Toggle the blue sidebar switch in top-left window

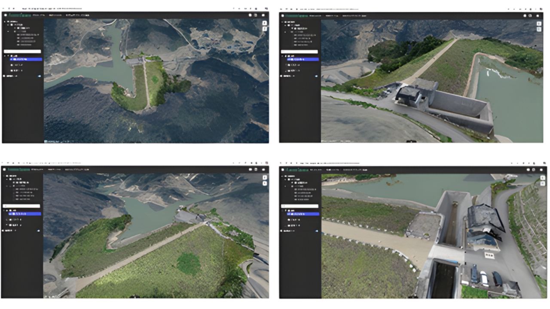39,76
